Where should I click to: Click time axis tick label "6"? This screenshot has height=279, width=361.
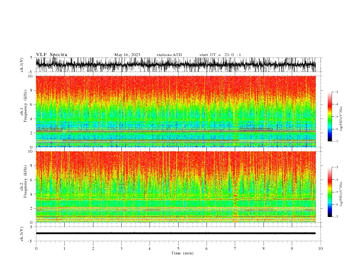206,248
